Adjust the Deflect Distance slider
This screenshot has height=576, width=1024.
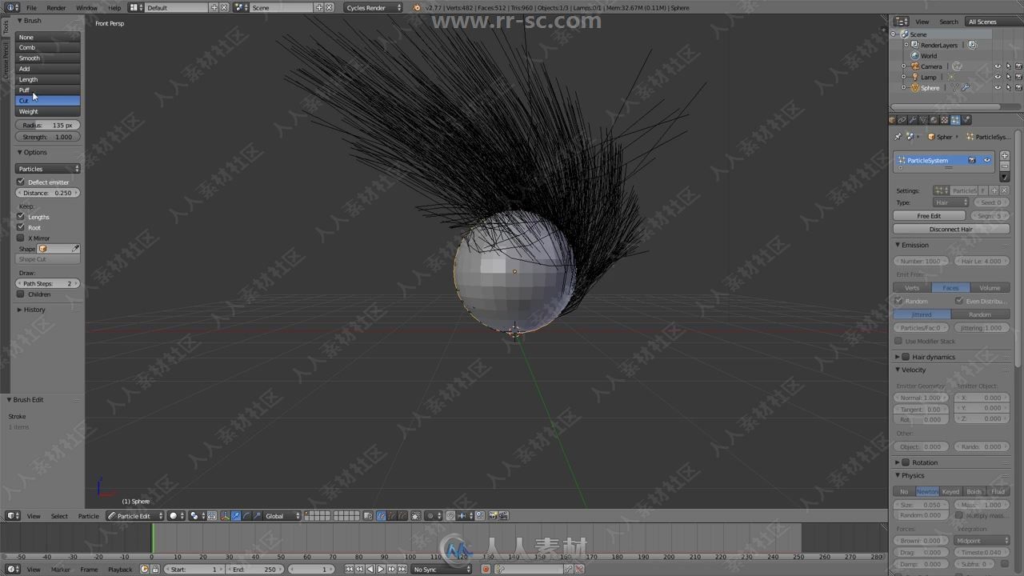[x=48, y=193]
